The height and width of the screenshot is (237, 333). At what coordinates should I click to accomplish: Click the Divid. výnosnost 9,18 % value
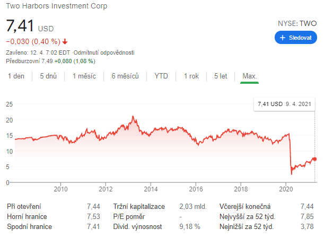tap(189, 226)
